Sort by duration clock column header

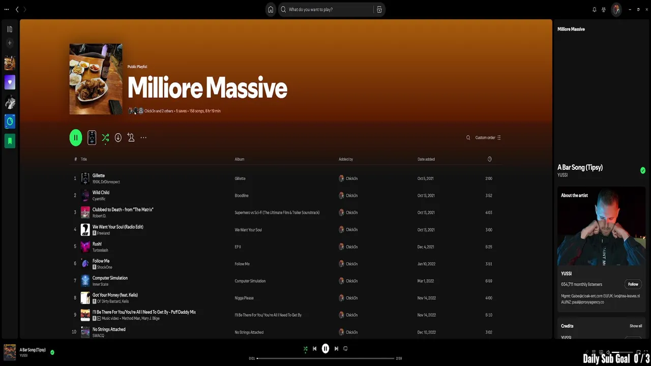click(x=490, y=159)
